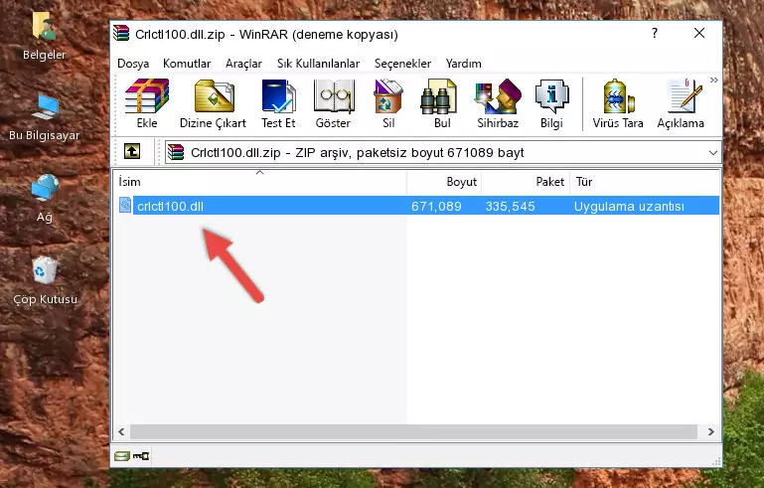Open the address bar dropdown arrow

pyautogui.click(x=713, y=153)
